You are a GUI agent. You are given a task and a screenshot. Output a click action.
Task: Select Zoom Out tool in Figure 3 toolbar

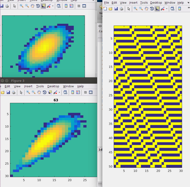[x=34, y=92]
